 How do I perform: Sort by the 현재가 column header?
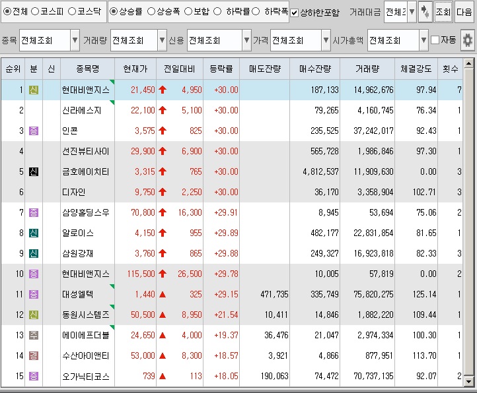(x=135, y=69)
